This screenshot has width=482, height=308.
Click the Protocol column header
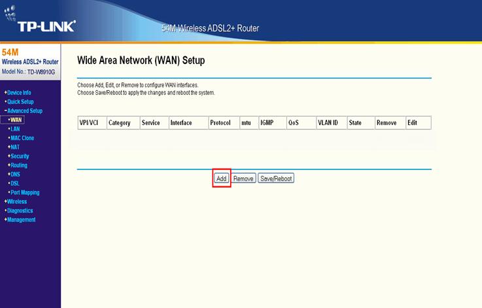click(x=224, y=123)
